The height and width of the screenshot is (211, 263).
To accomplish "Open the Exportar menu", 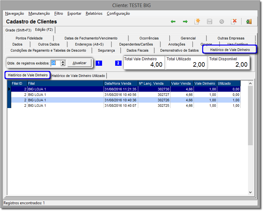I will 74,13.
